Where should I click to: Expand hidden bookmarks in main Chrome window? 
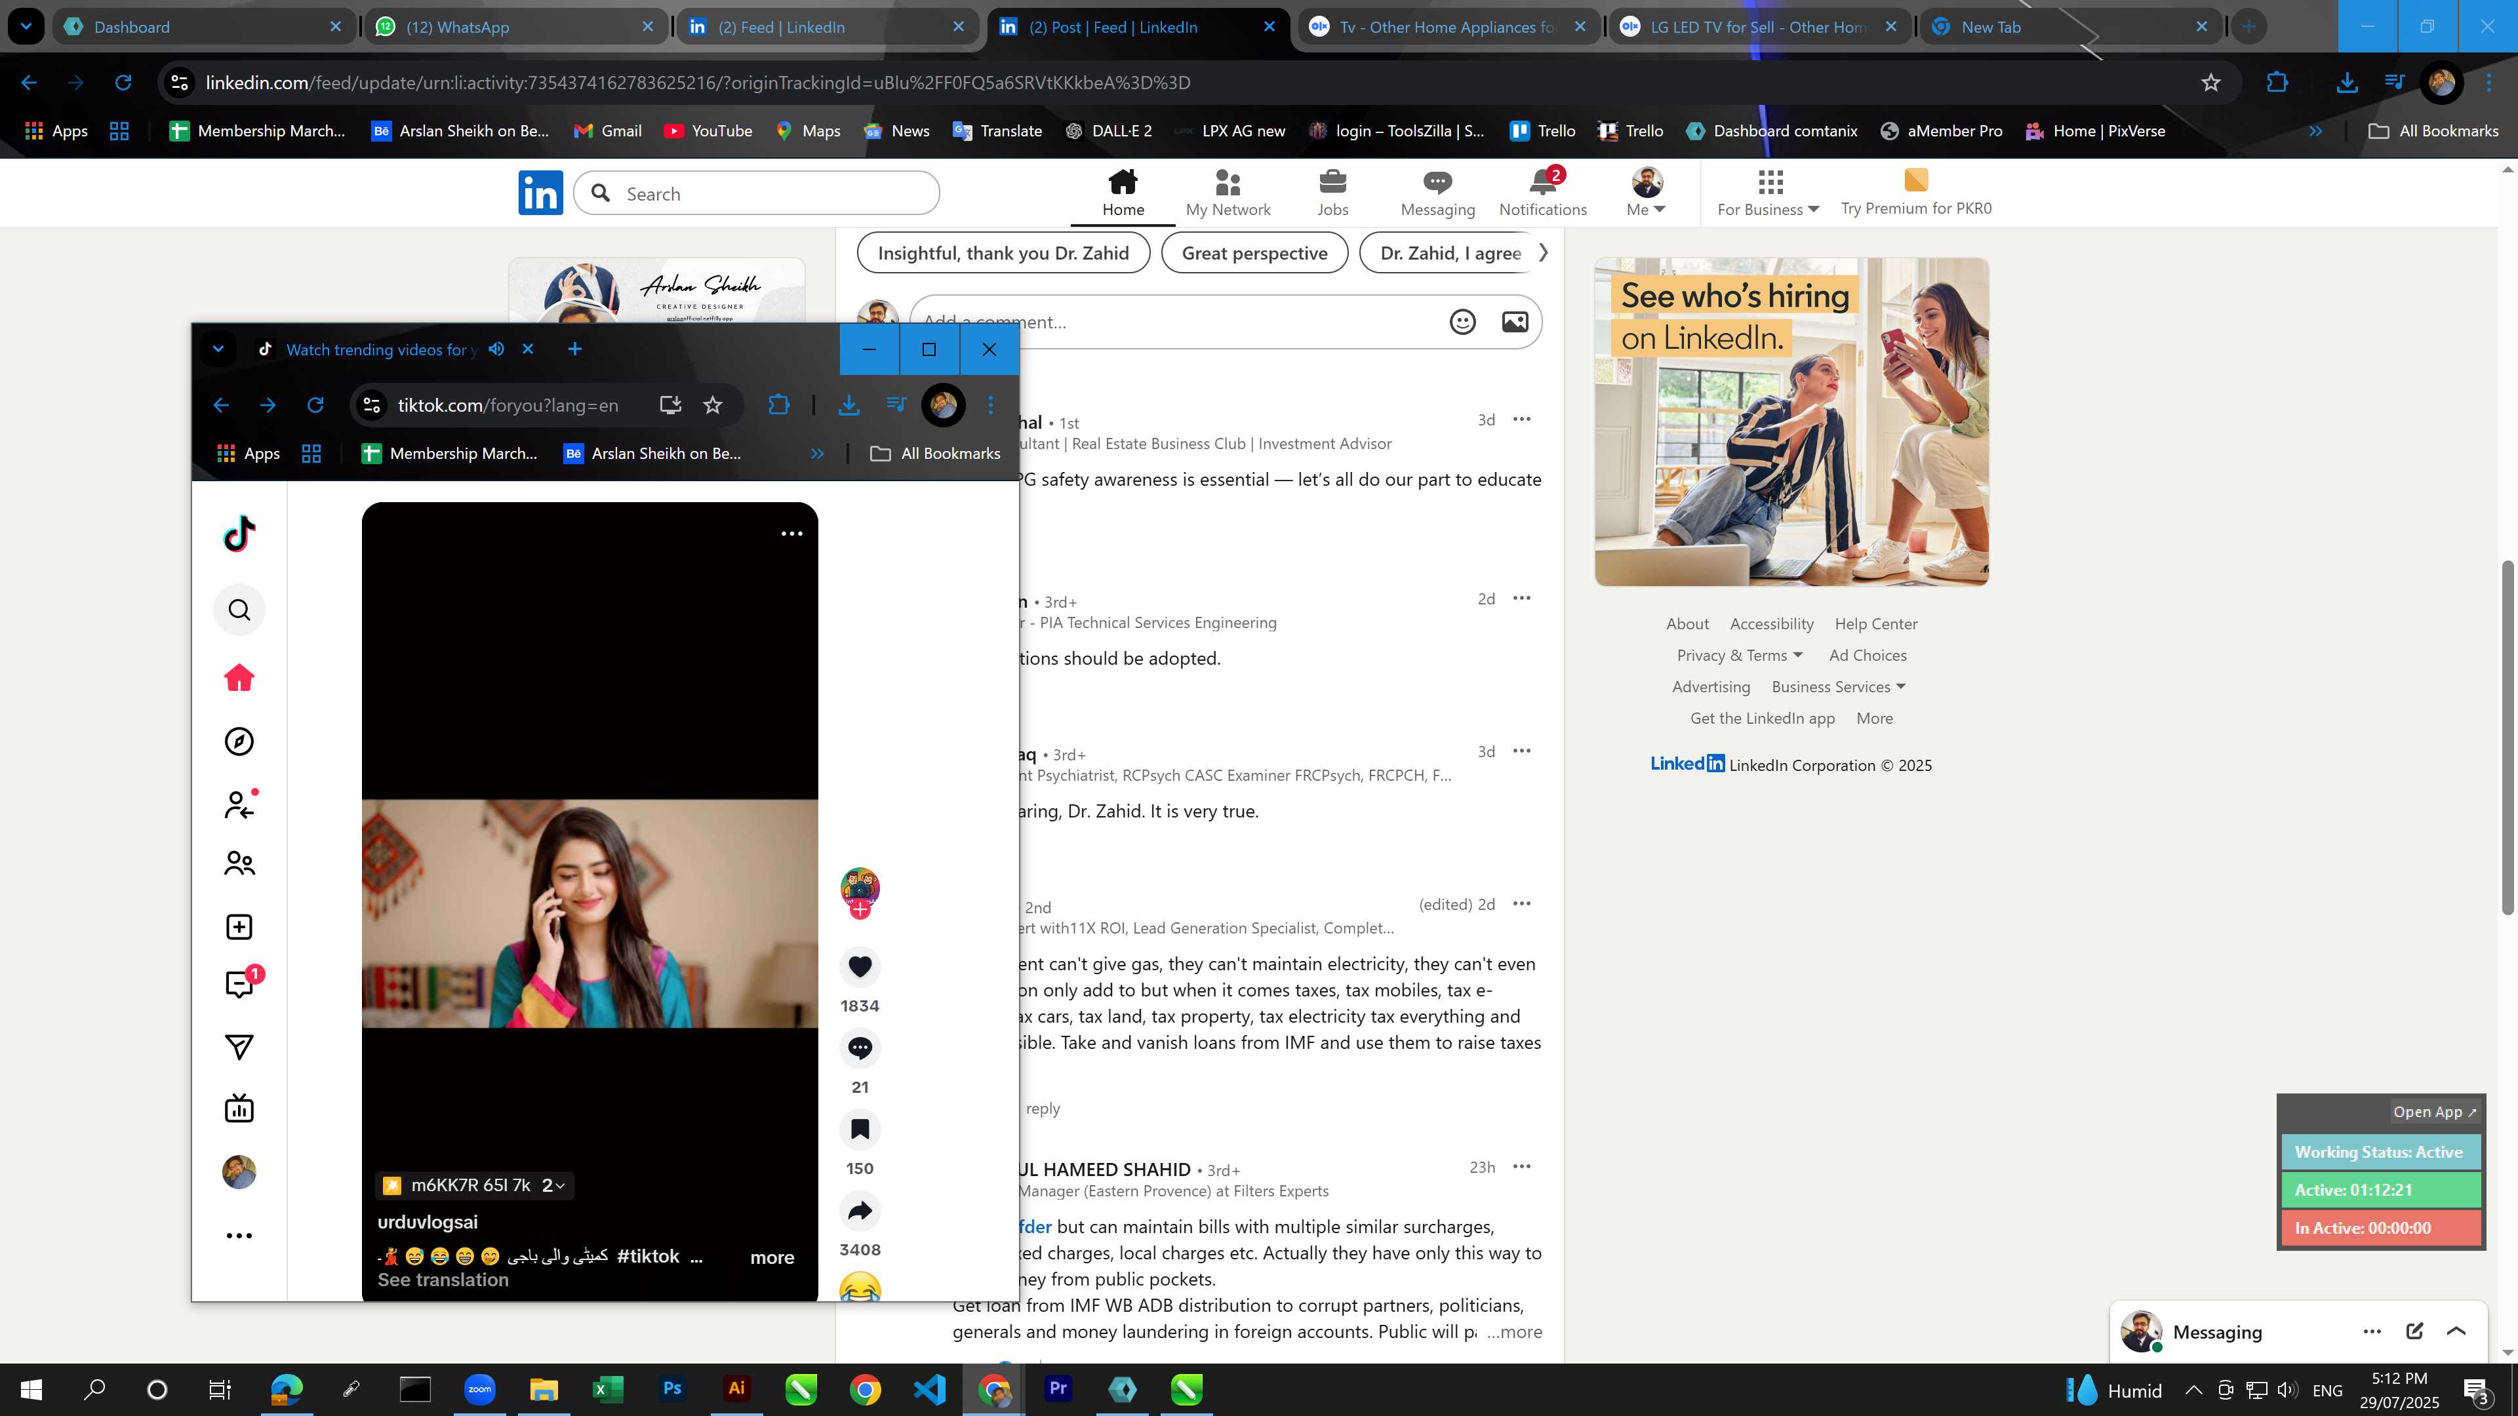click(2315, 131)
